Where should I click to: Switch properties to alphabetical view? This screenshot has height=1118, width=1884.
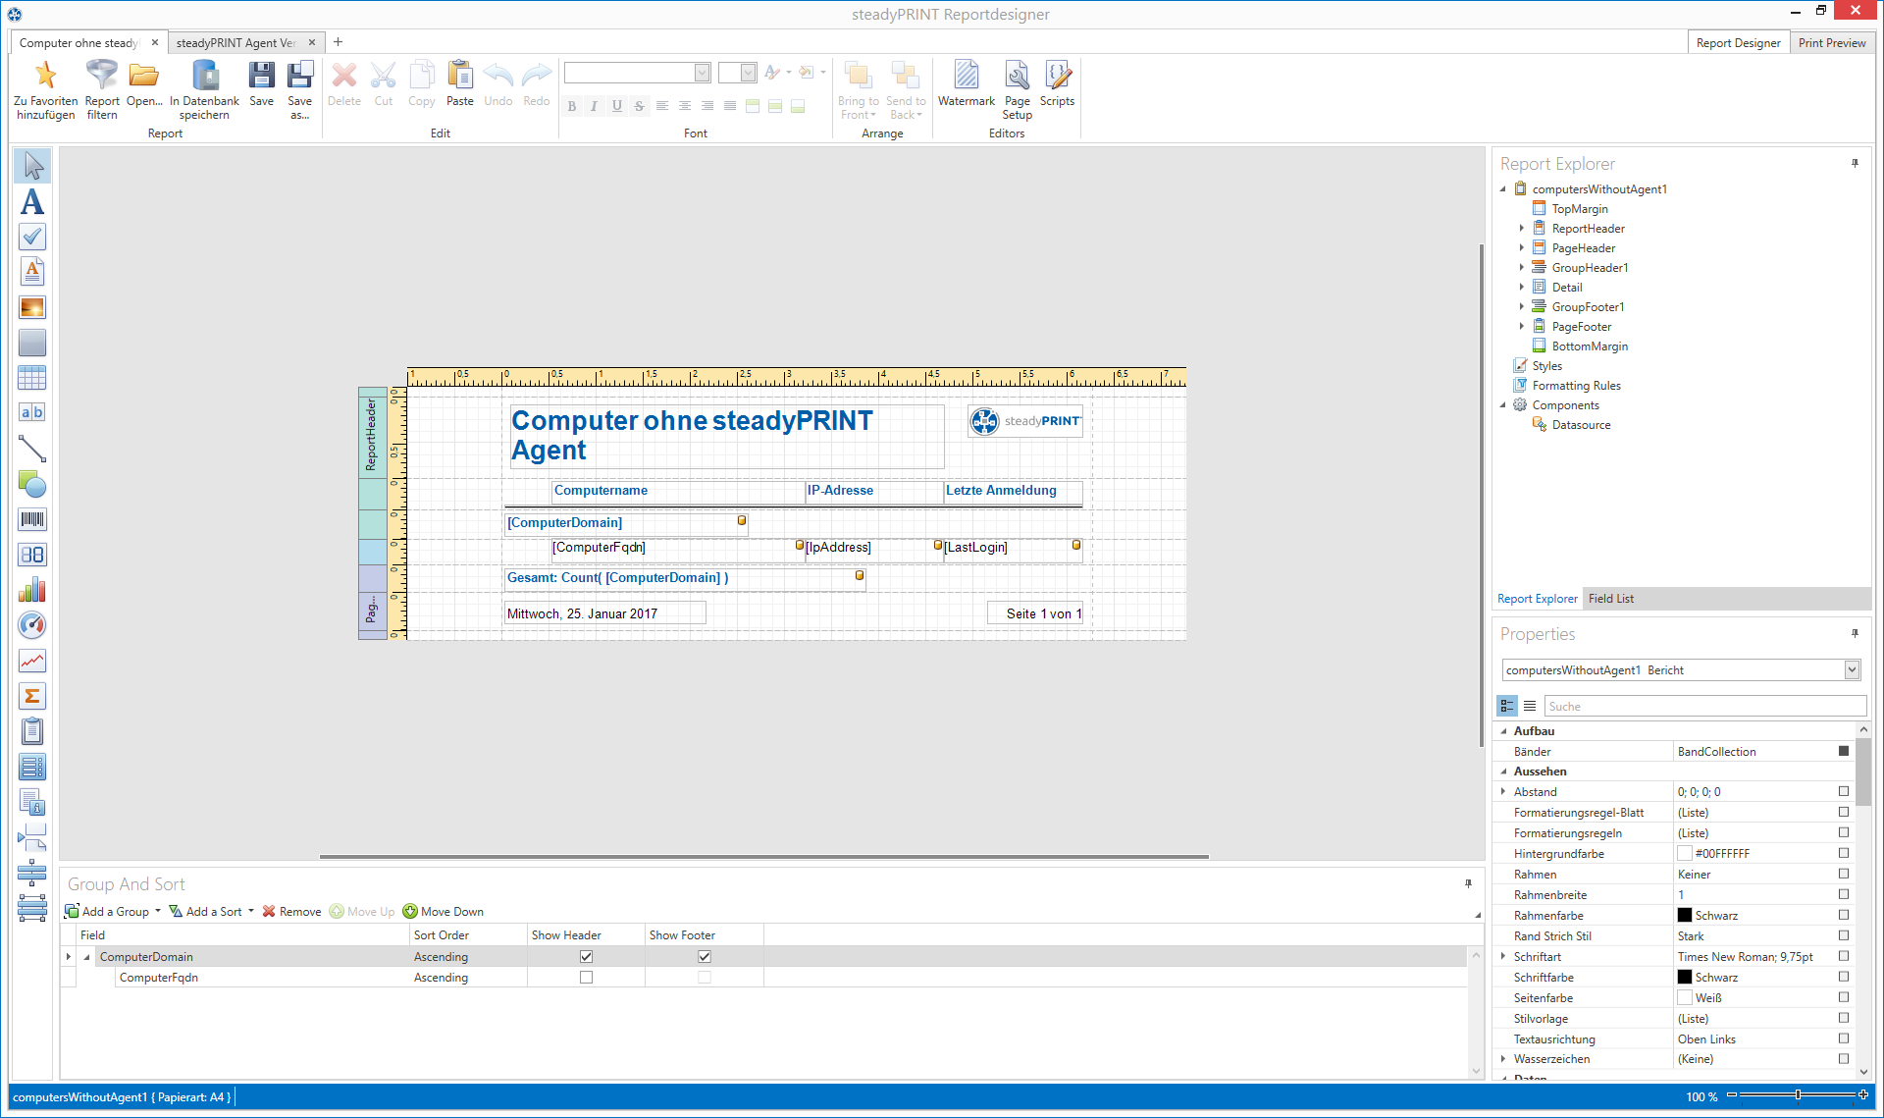pyautogui.click(x=1530, y=706)
